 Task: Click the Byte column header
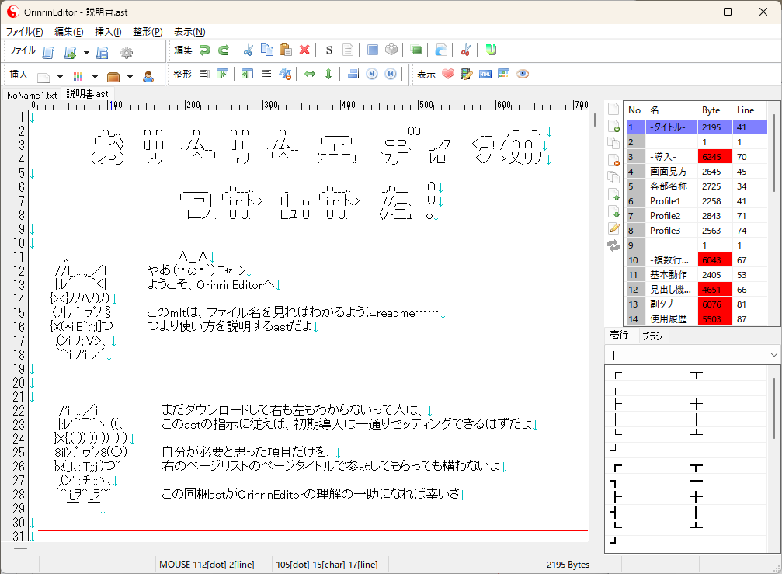pyautogui.click(x=714, y=110)
